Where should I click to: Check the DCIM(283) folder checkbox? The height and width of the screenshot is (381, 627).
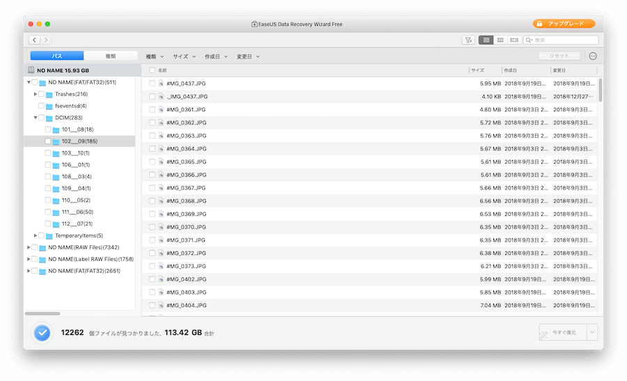41,118
